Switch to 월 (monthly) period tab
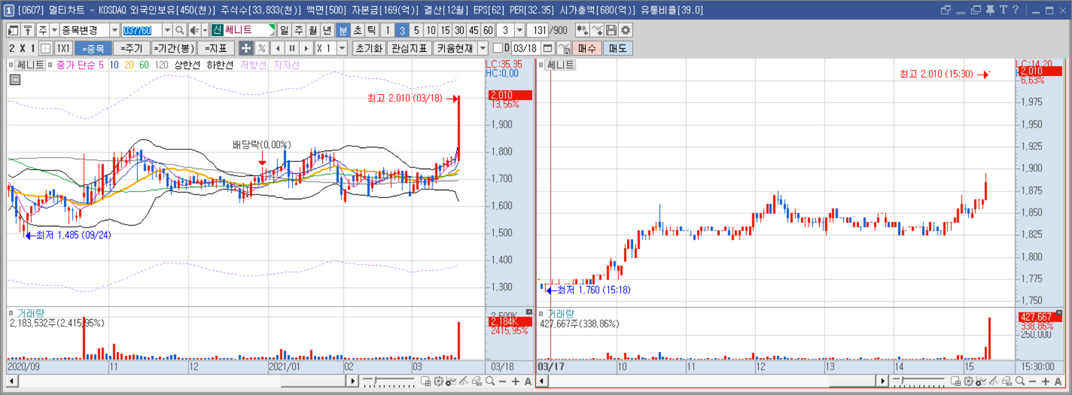1072x395 pixels. [x=313, y=30]
